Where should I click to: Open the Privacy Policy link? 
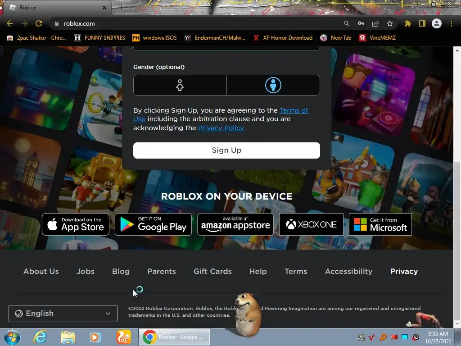coord(221,128)
